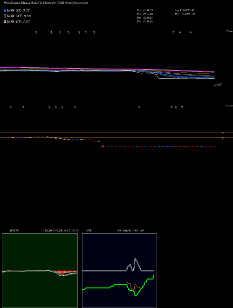
Task: Click the axis label '2' on right
Action: [223, 139]
